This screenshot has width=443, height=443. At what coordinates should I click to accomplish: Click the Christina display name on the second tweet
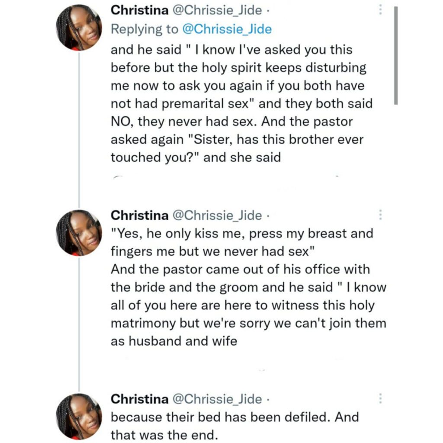click(x=139, y=215)
